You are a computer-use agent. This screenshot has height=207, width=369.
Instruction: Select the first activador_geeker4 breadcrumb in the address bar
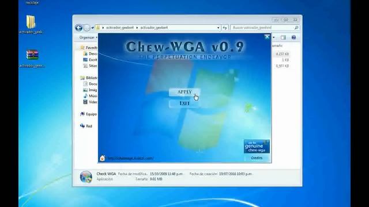coord(120,28)
